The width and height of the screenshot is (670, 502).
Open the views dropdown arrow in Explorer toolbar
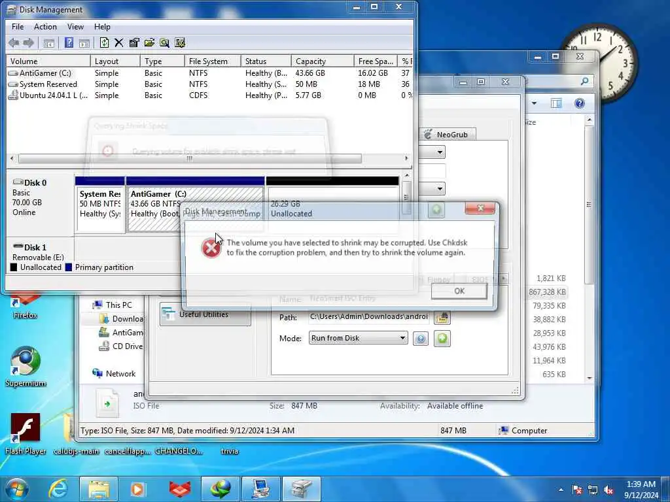coord(534,103)
